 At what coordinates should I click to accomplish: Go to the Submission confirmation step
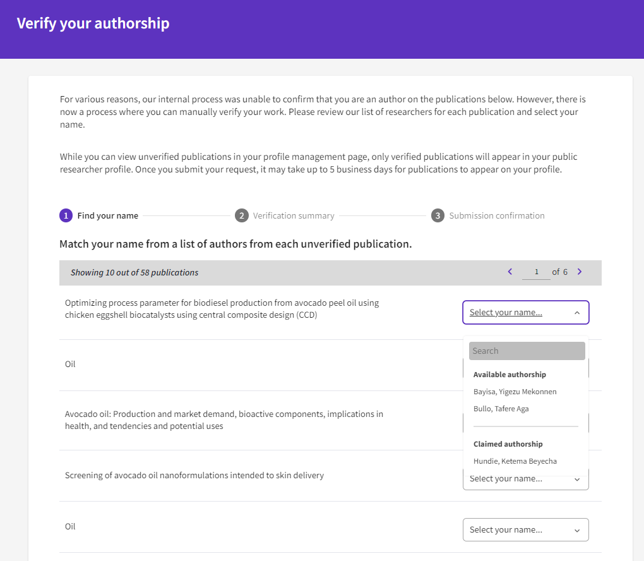point(496,215)
